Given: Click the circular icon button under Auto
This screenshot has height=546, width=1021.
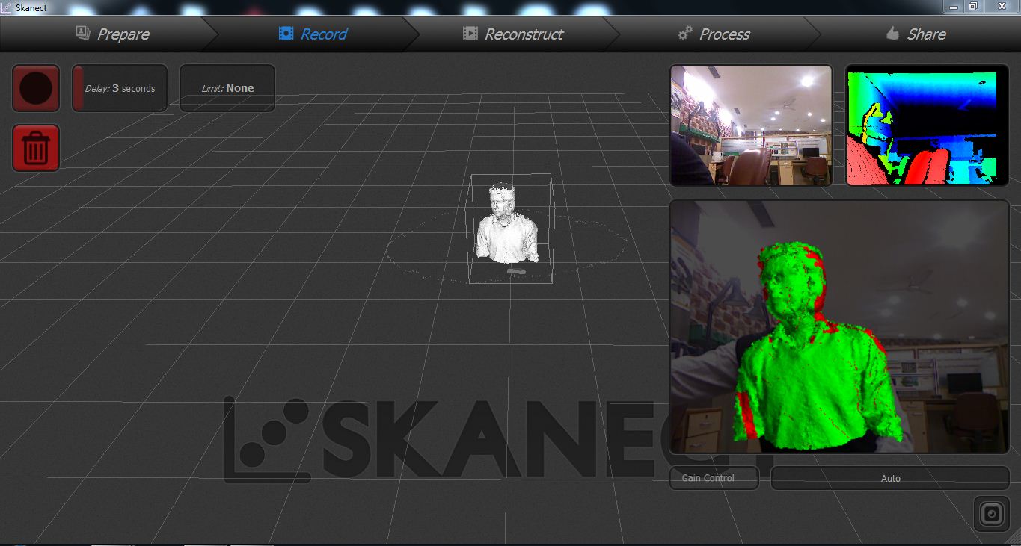Looking at the screenshot, I should tap(992, 514).
